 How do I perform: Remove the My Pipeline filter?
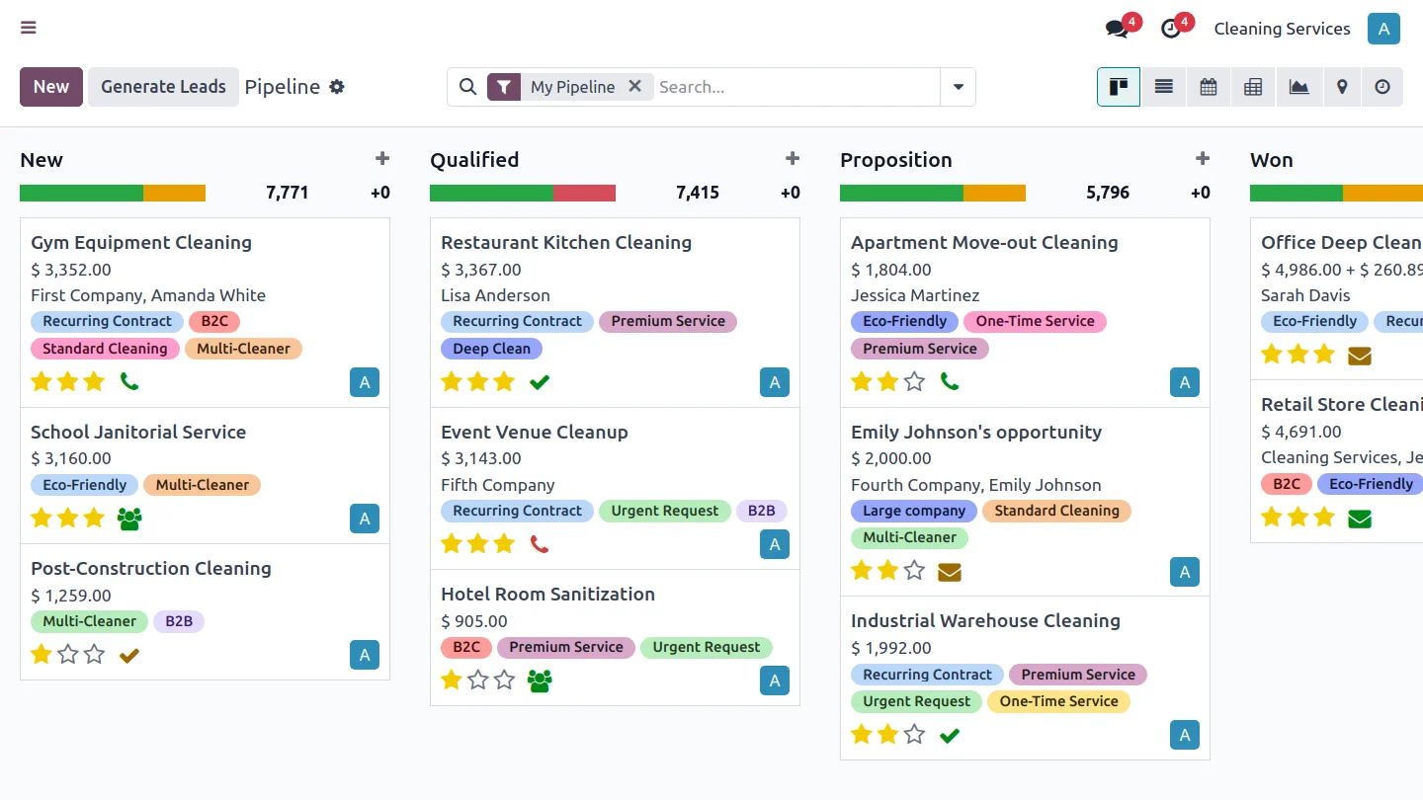pyautogui.click(x=635, y=86)
